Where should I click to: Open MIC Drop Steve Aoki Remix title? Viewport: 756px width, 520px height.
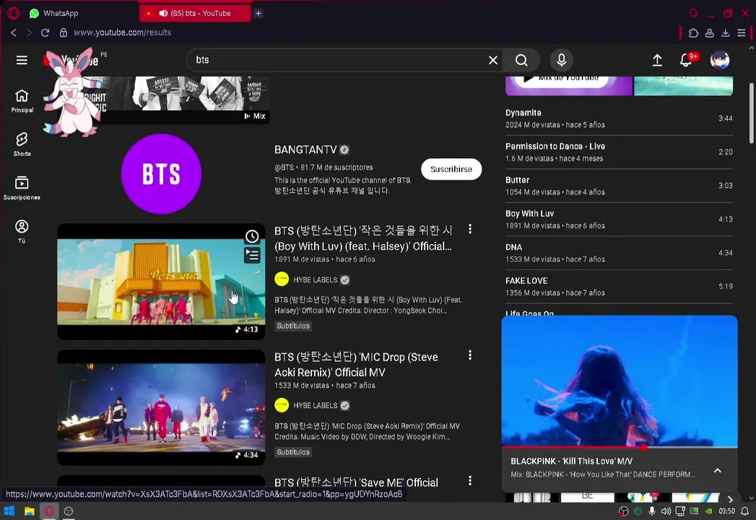356,365
